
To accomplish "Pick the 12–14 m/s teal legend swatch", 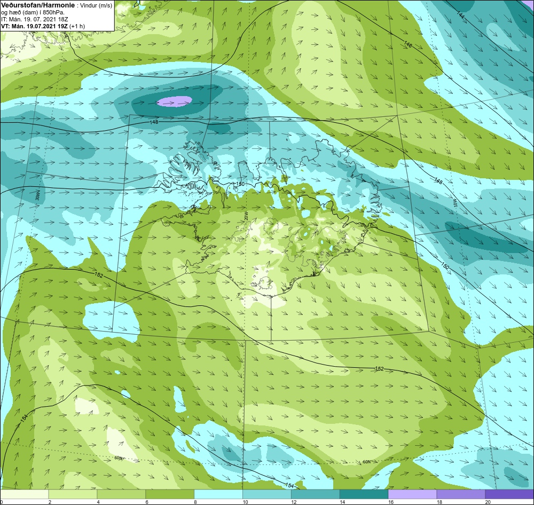I will click(x=316, y=494).
